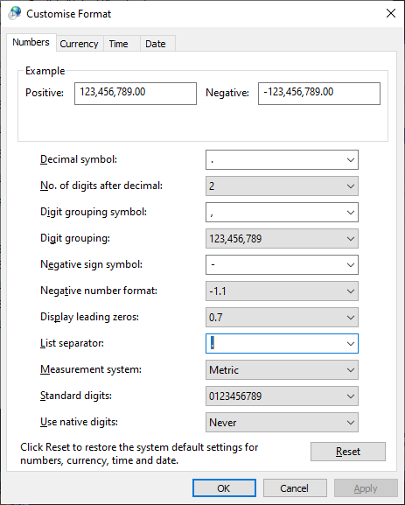
Task: Click the Cancel button
Action: [x=295, y=488]
